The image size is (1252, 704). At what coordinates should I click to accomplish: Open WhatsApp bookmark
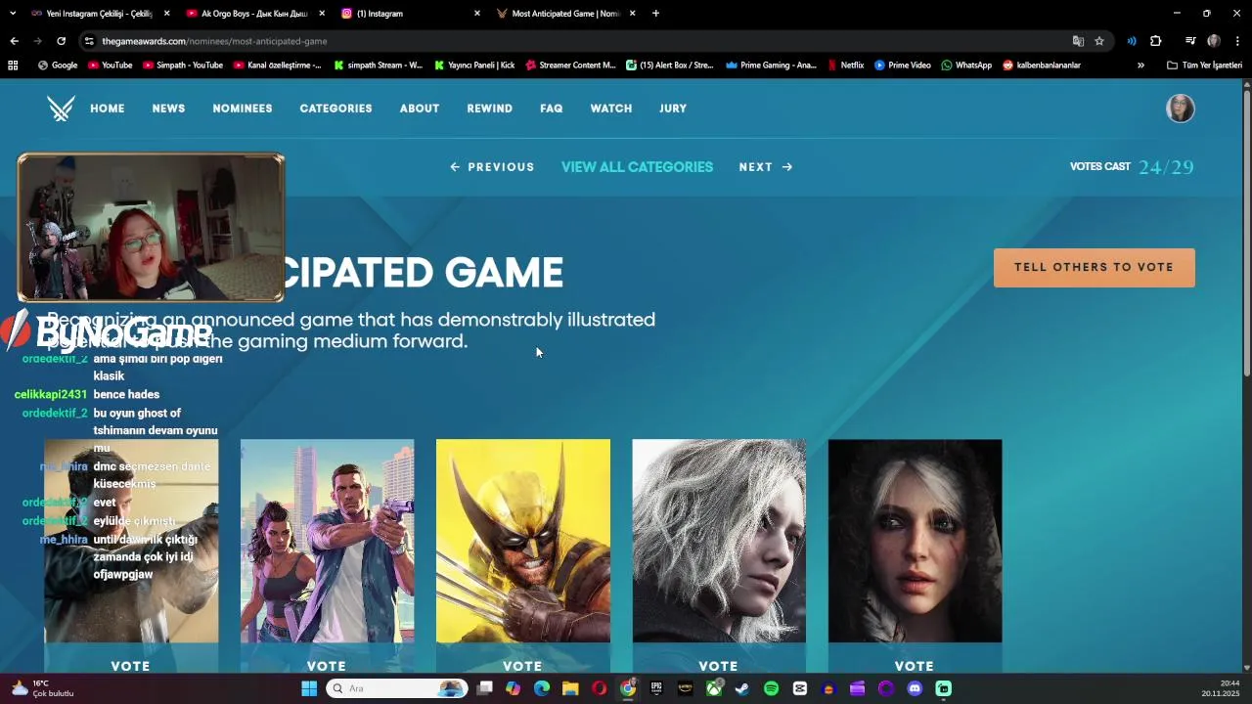pyautogui.click(x=966, y=66)
